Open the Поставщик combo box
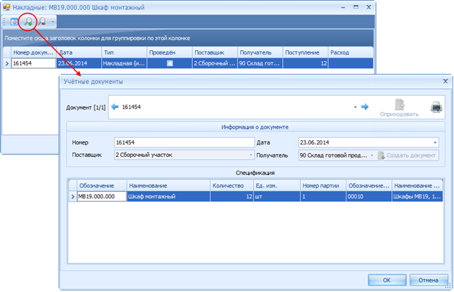This screenshot has height=292, width=454. point(251,155)
